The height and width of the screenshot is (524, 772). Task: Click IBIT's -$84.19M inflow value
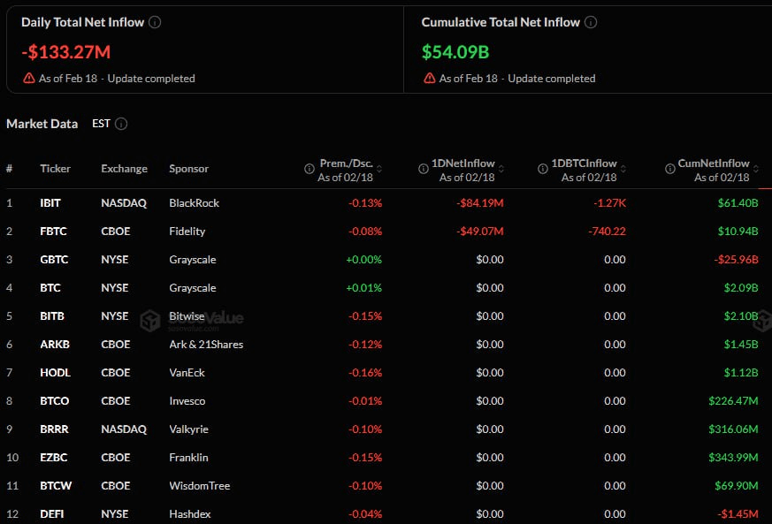(480, 202)
